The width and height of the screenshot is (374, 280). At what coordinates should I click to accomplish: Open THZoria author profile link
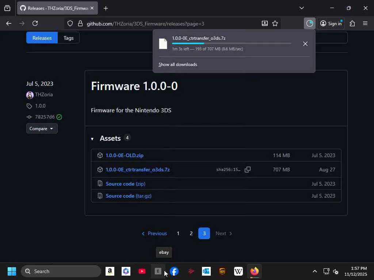tap(44, 94)
